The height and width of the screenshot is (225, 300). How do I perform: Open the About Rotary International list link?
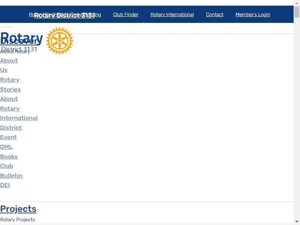19,108
